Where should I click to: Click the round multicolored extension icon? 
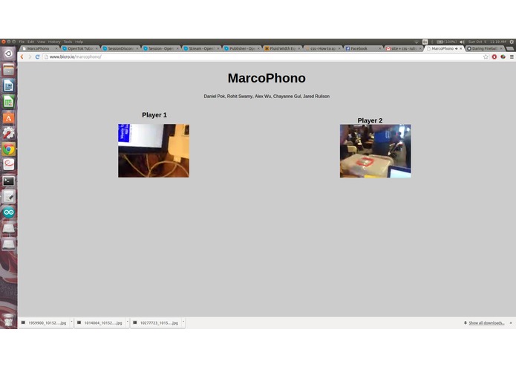pyautogui.click(x=503, y=57)
